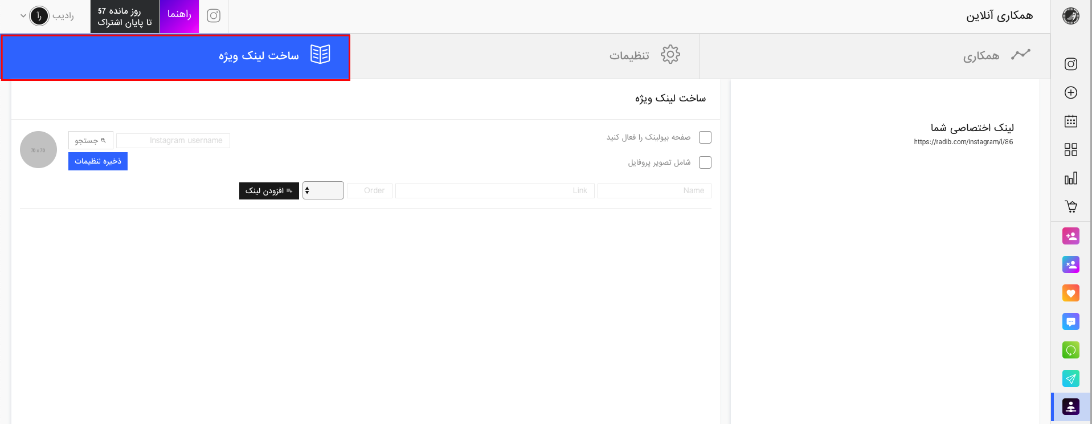The width and height of the screenshot is (1092, 424).
Task: Check the 'شامل تصویر پروفایل' checkbox
Action: [x=705, y=162]
